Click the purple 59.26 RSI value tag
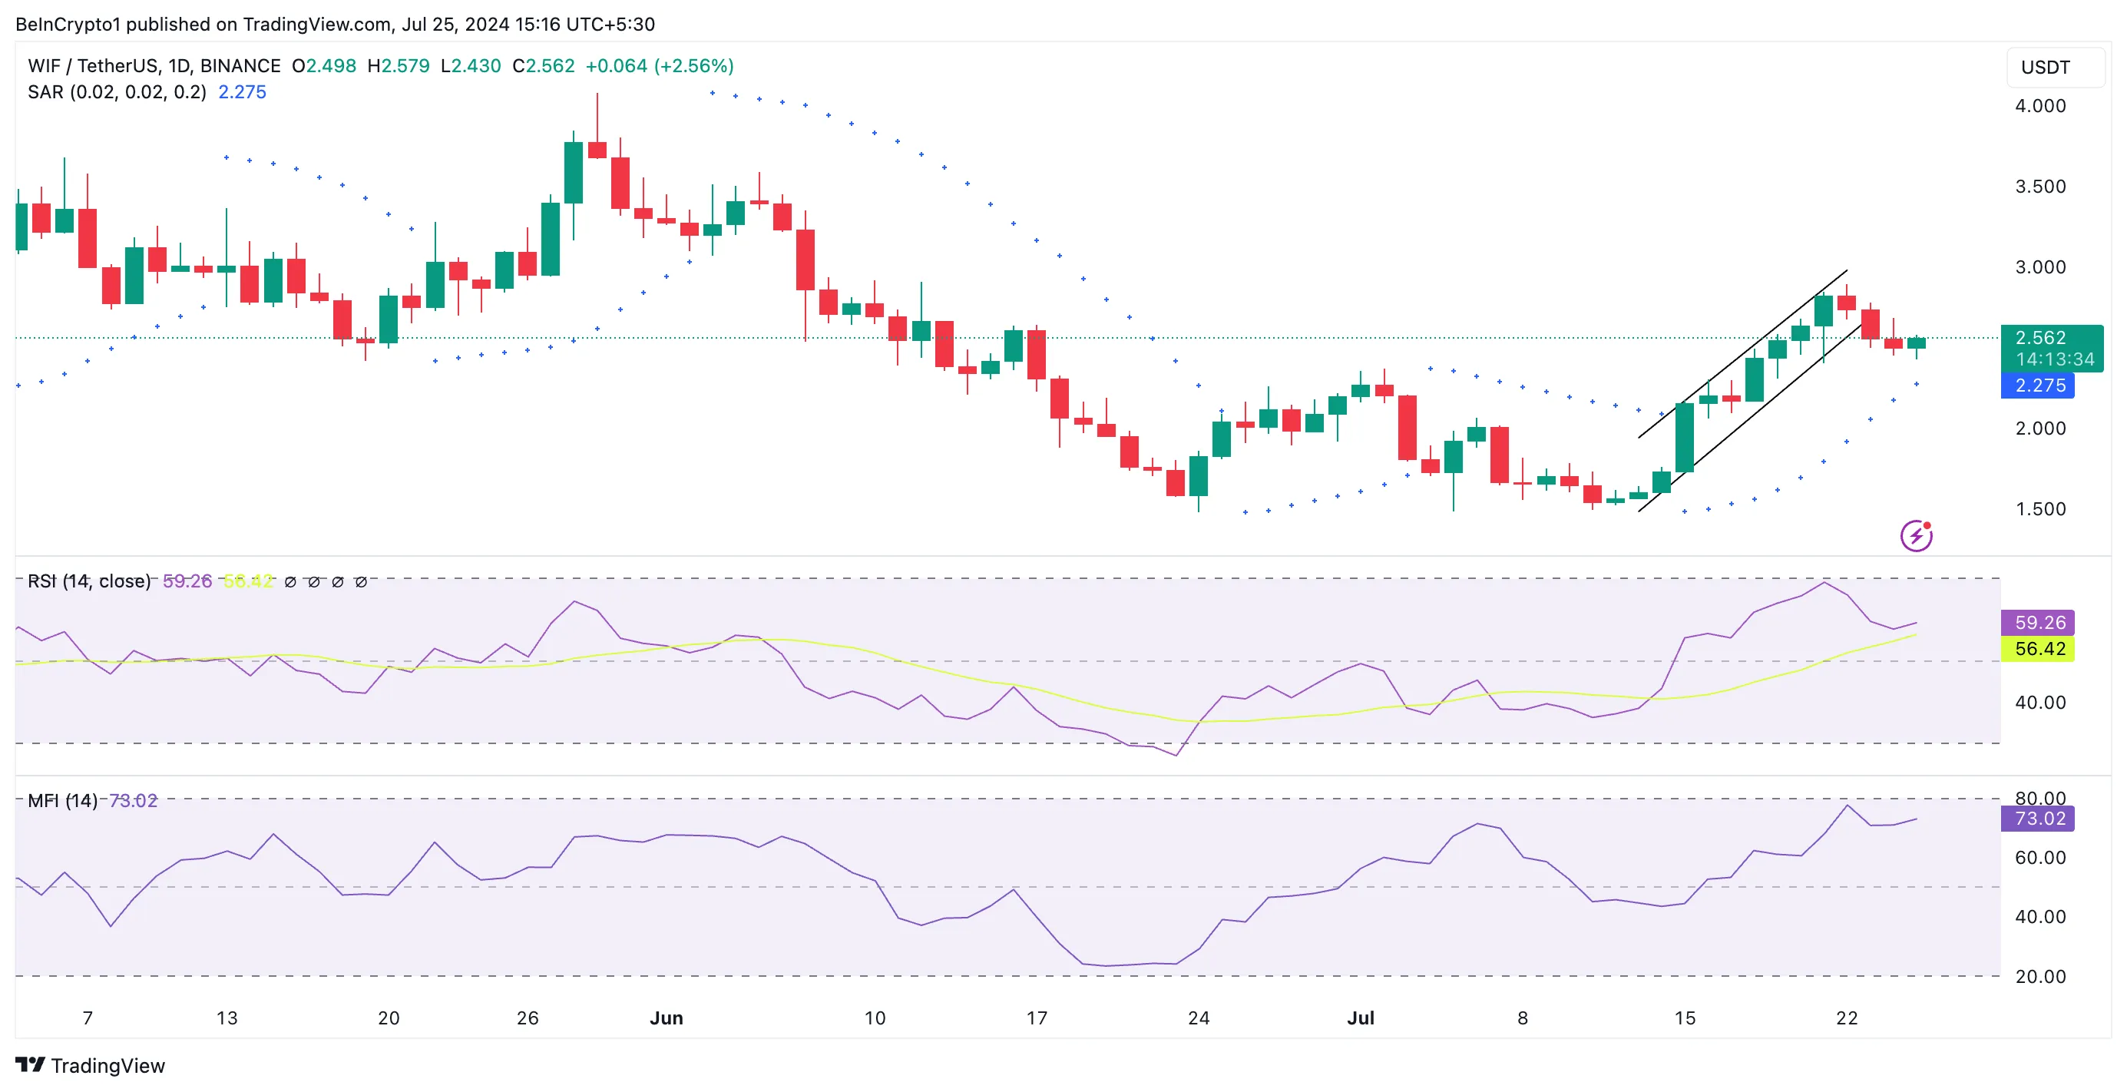 coord(2037,622)
